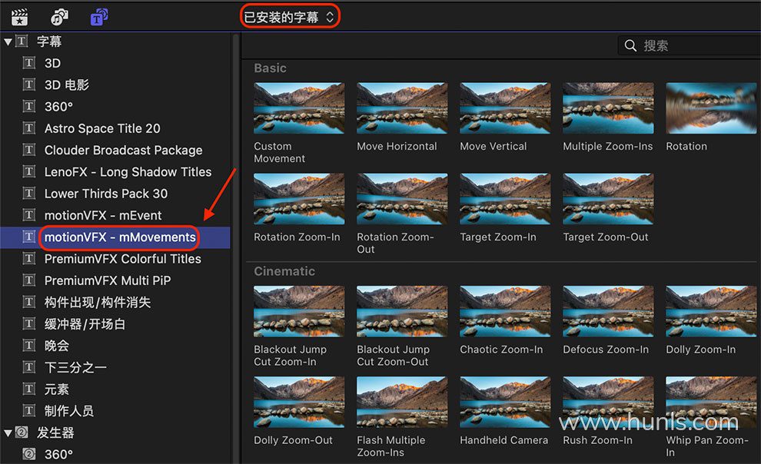Select the 360° generators category under 发生器
Viewport: 761px width, 464px height.
coord(58,454)
